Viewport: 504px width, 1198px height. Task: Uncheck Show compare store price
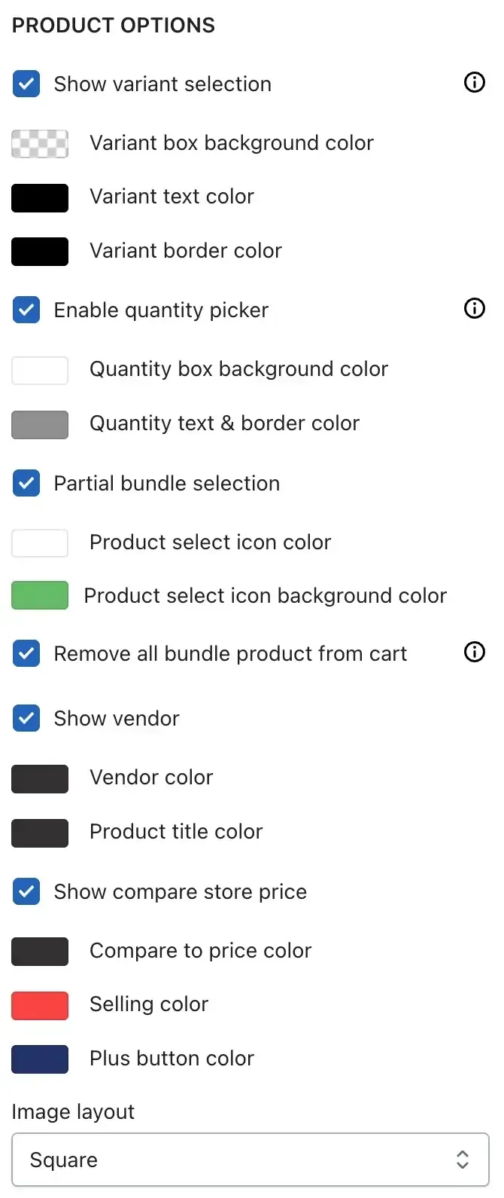tap(26, 891)
